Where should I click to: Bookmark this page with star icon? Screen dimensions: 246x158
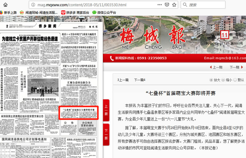point(174,5)
